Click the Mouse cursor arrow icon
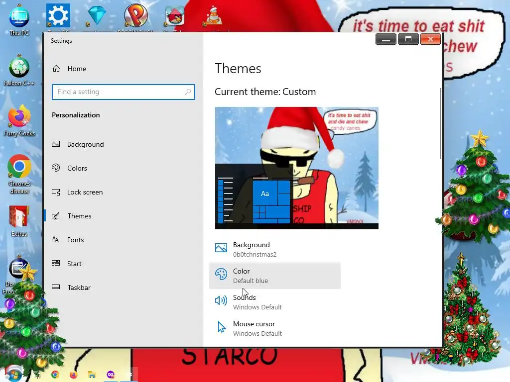This screenshot has width=510, height=382. click(222, 327)
